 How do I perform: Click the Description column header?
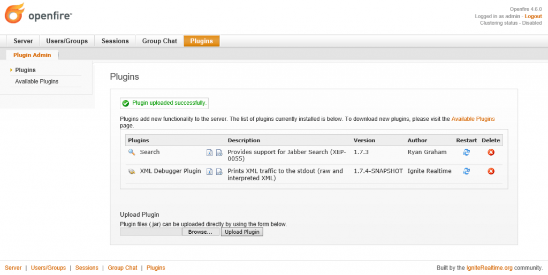pyautogui.click(x=243, y=140)
